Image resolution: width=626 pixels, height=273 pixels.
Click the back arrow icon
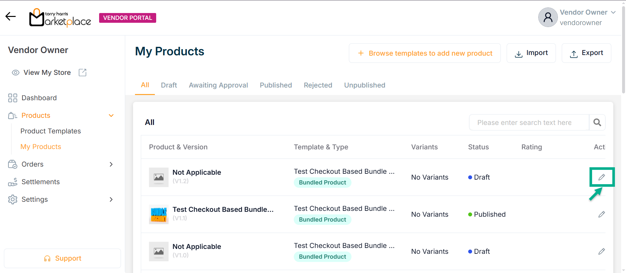(11, 16)
